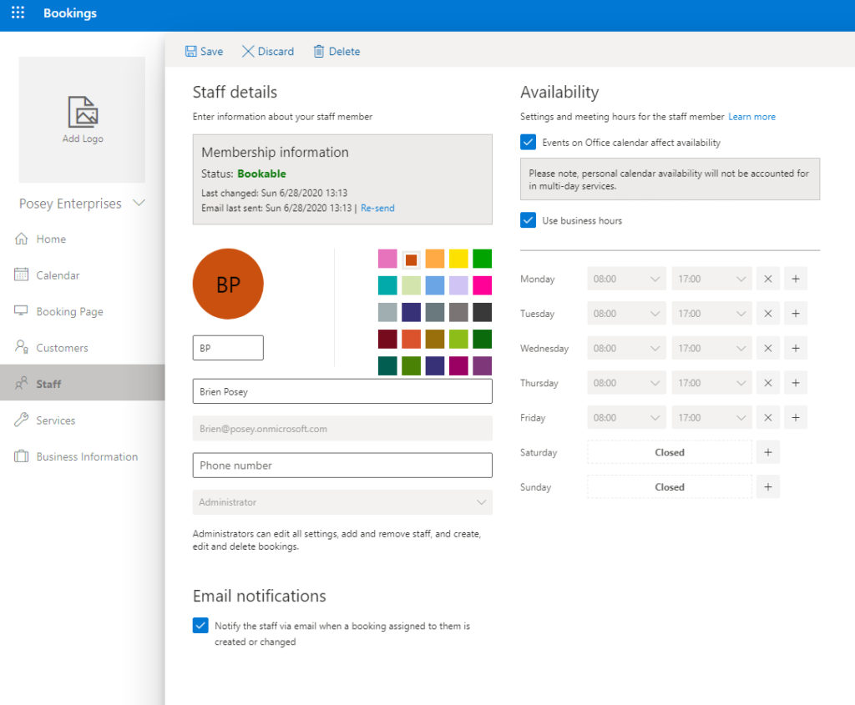
Task: Open Services in the sidebar
Action: point(83,420)
